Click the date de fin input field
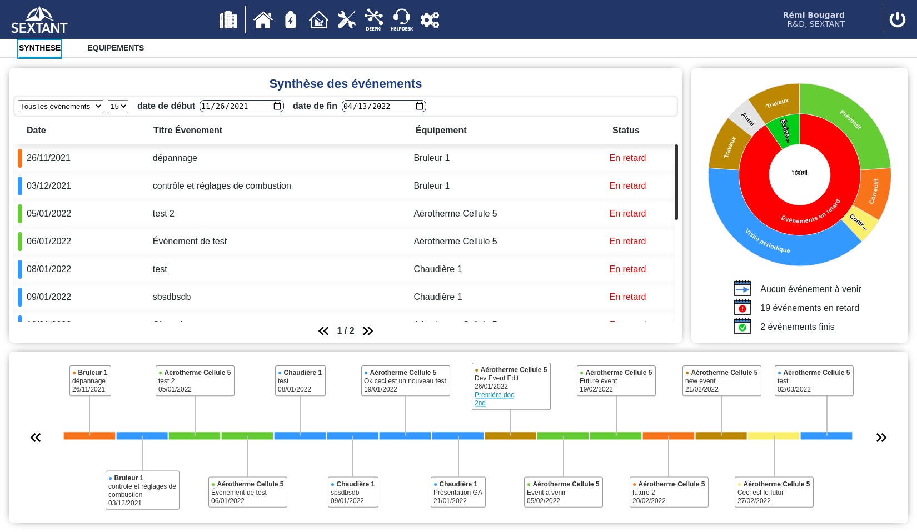This screenshot has width=917, height=532. (x=378, y=106)
